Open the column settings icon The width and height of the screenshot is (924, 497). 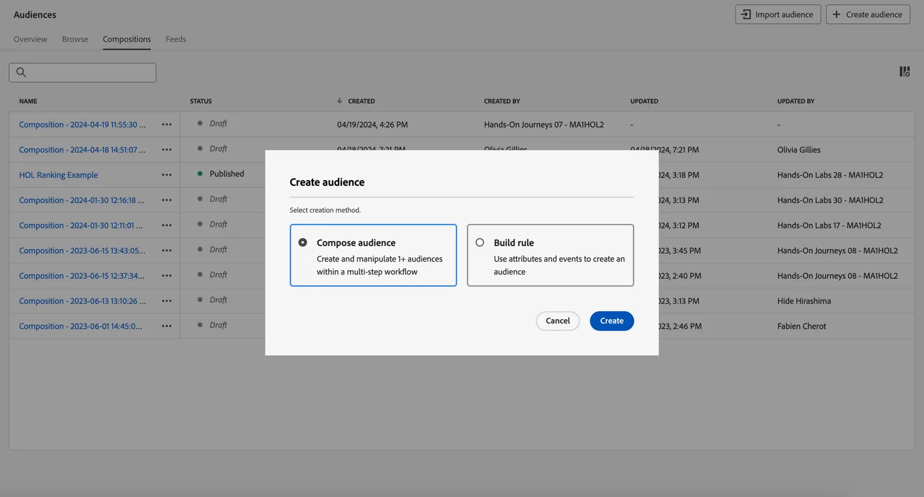[904, 72]
